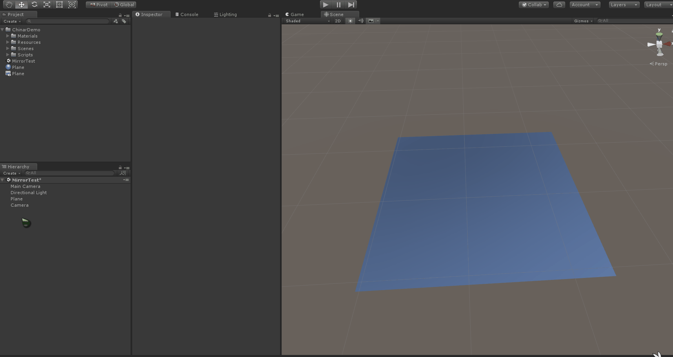Open the Shaded draw mode dropdown
This screenshot has width=673, height=357.
tap(307, 21)
